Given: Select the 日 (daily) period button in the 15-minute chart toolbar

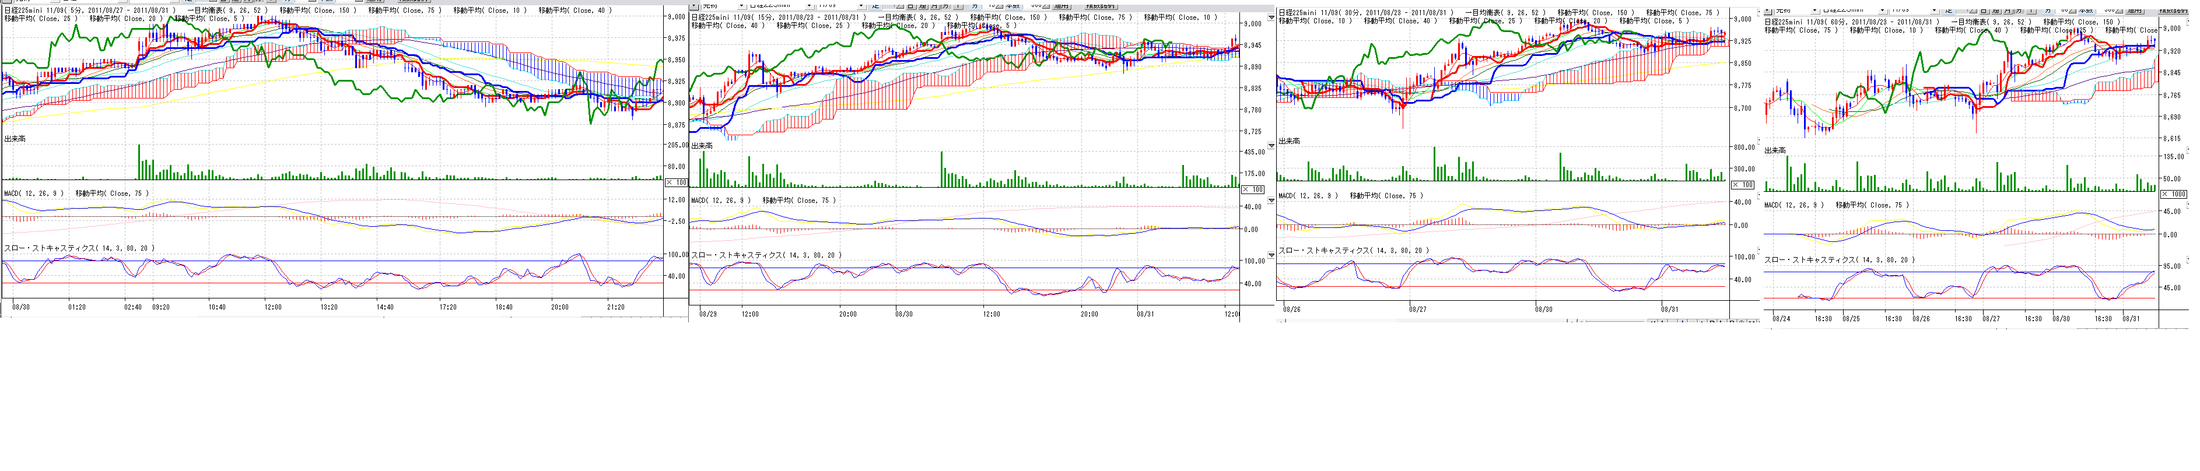Looking at the screenshot, I should tap(910, 5).
